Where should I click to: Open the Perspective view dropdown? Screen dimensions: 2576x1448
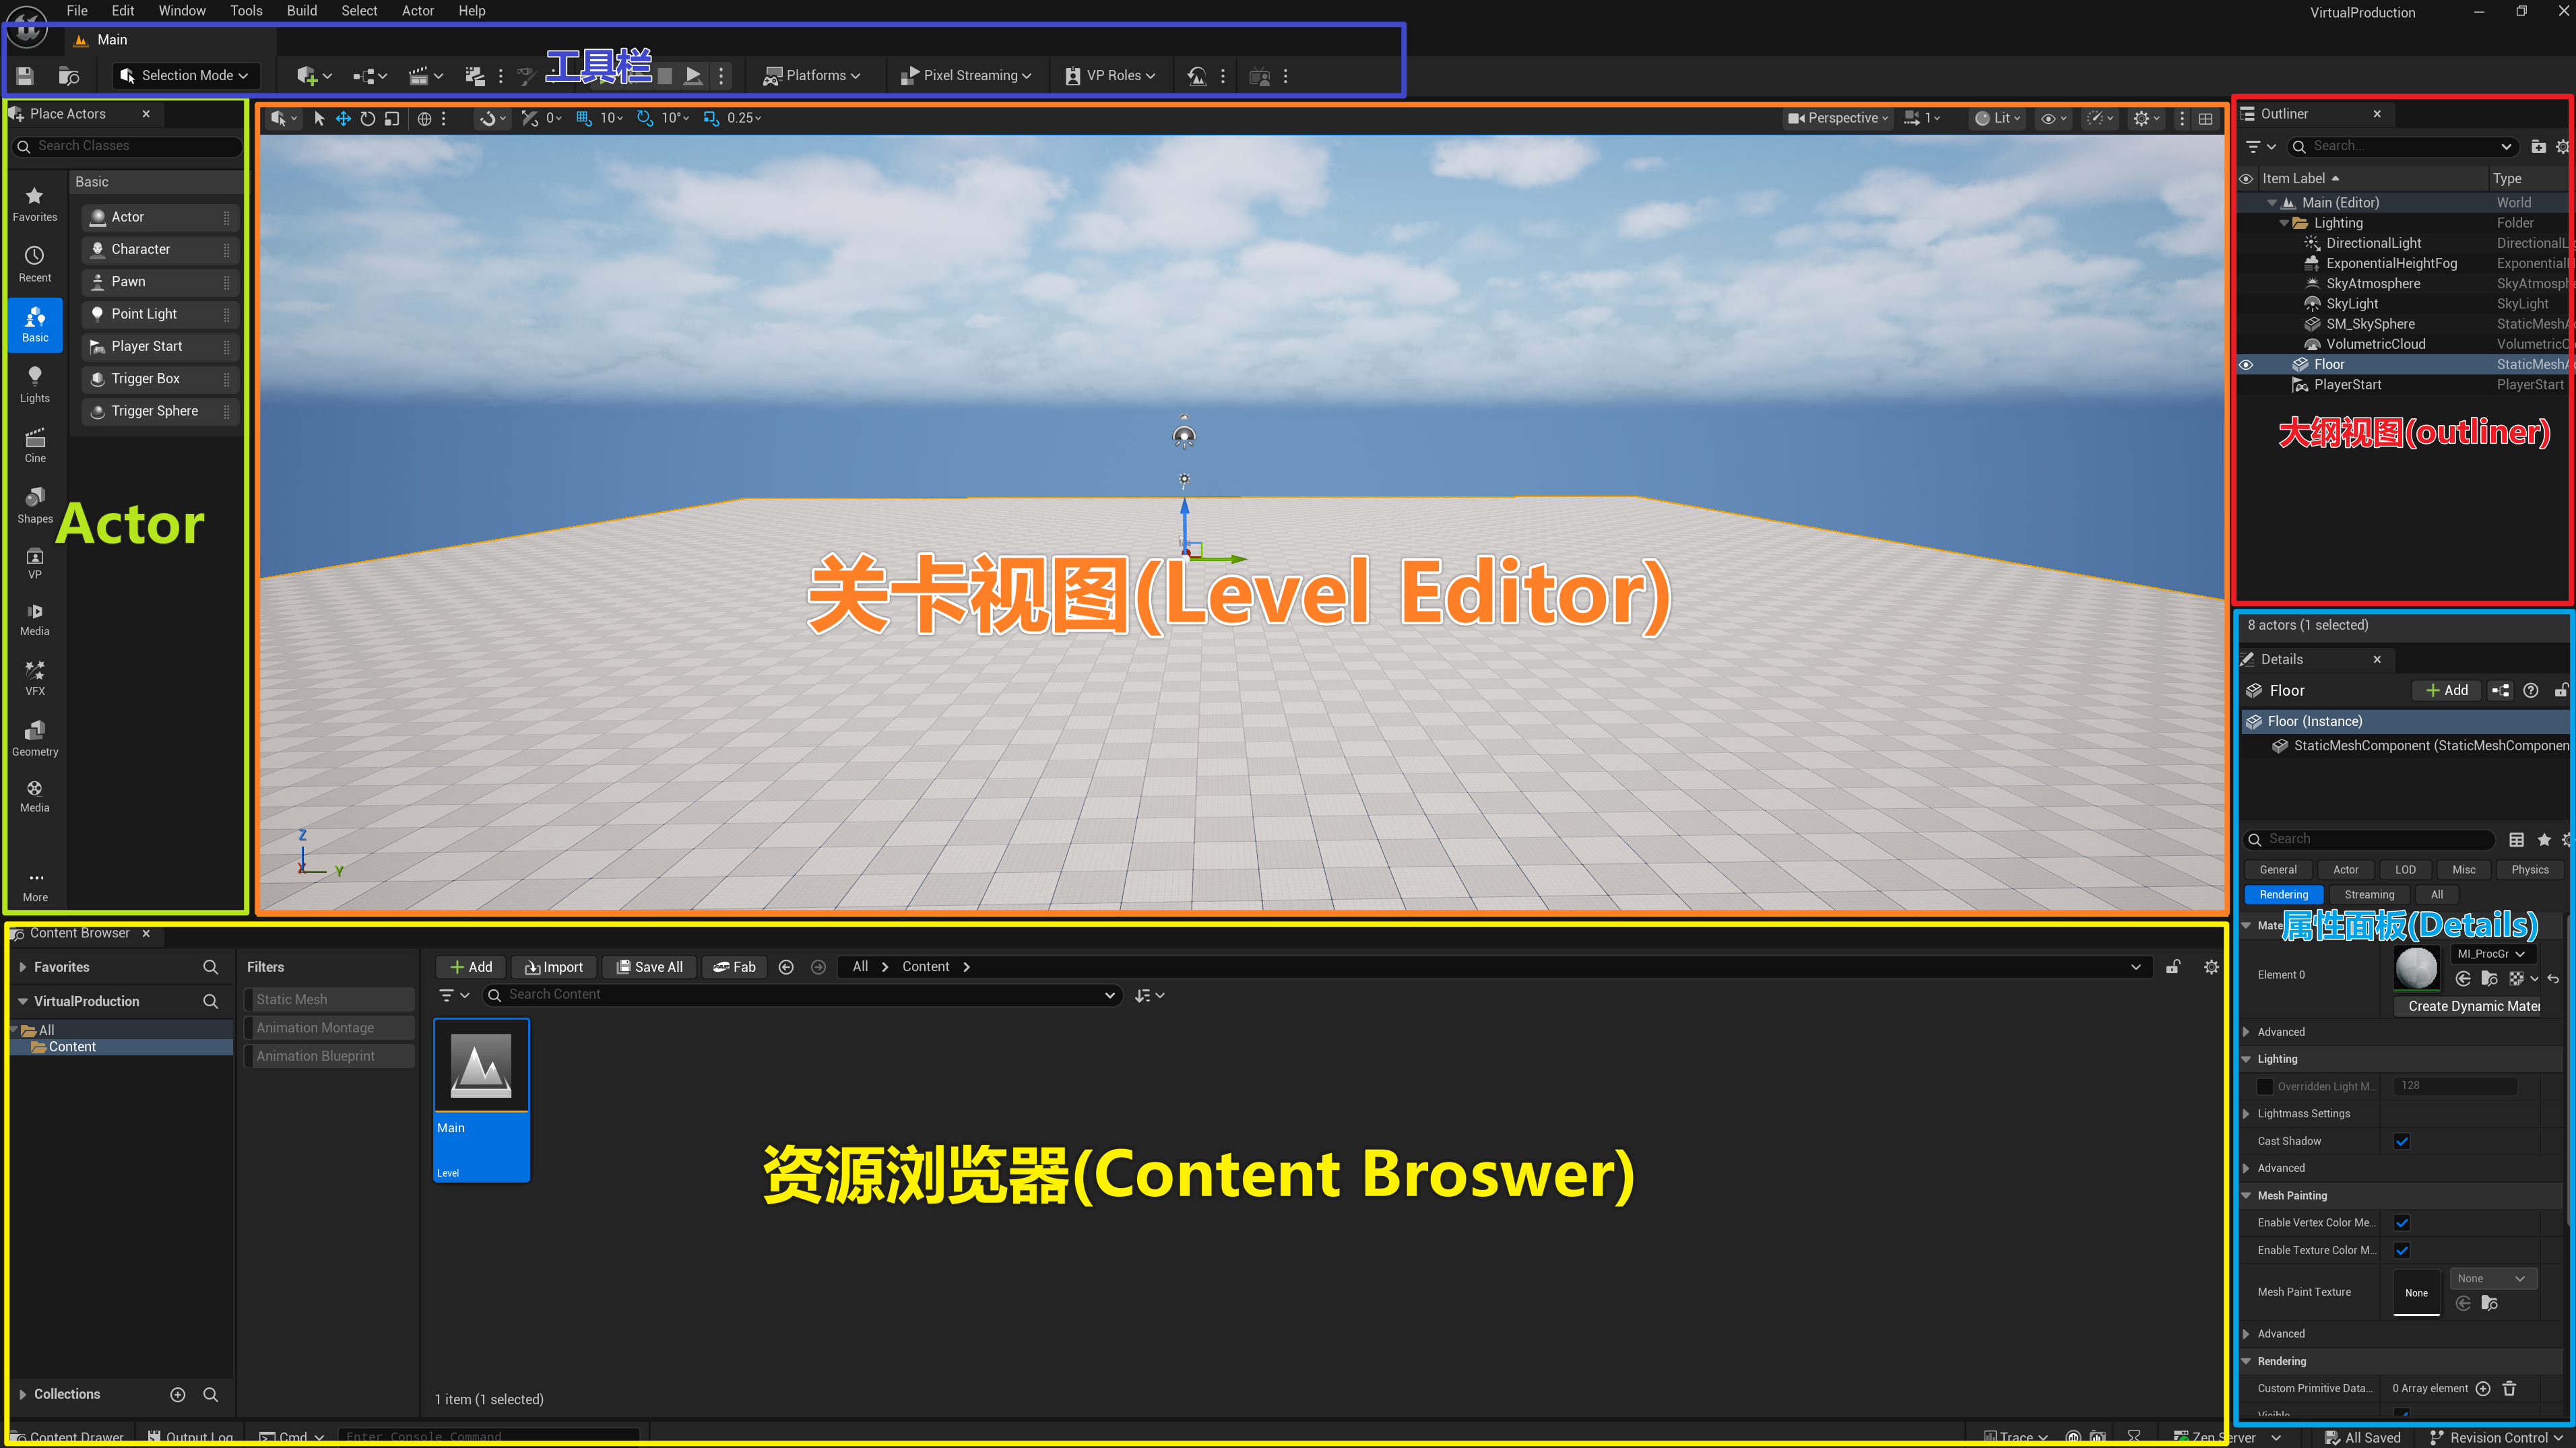click(1838, 118)
